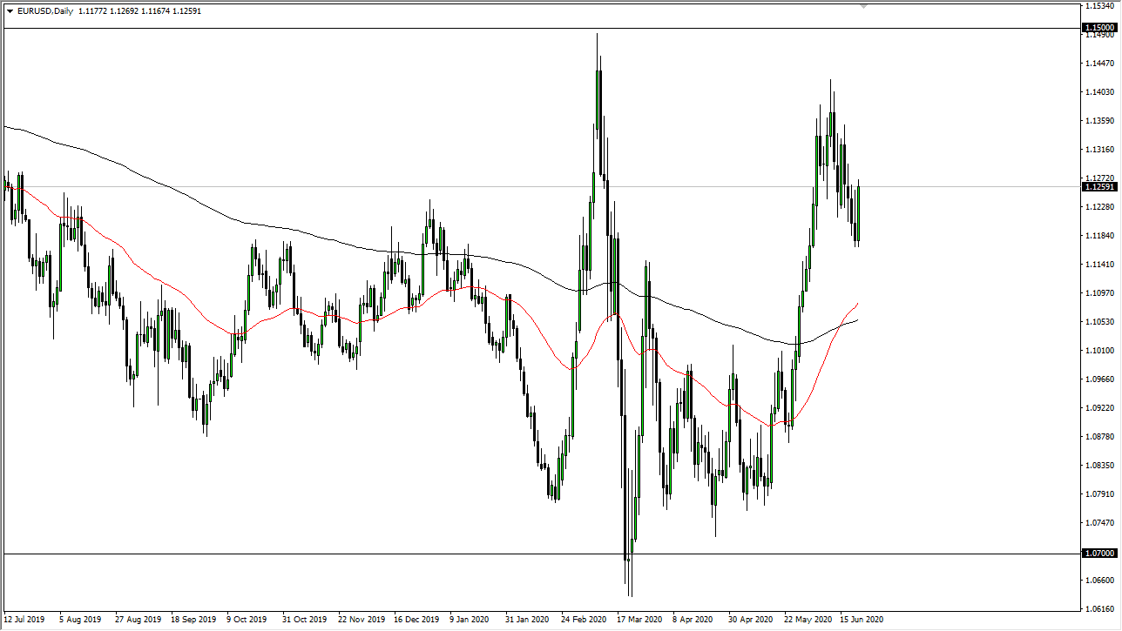Click the 1.10970 price scale label
1122x631 pixels.
click(x=1098, y=293)
